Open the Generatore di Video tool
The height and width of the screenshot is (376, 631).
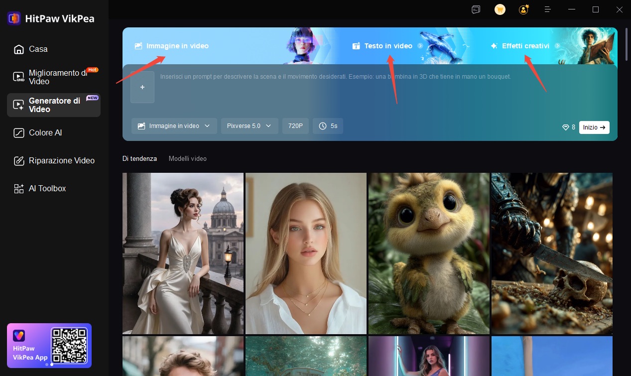[55, 105]
